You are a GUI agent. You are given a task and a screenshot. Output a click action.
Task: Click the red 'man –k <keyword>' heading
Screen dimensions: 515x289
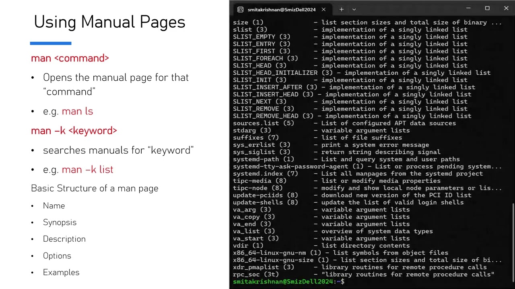point(74,130)
